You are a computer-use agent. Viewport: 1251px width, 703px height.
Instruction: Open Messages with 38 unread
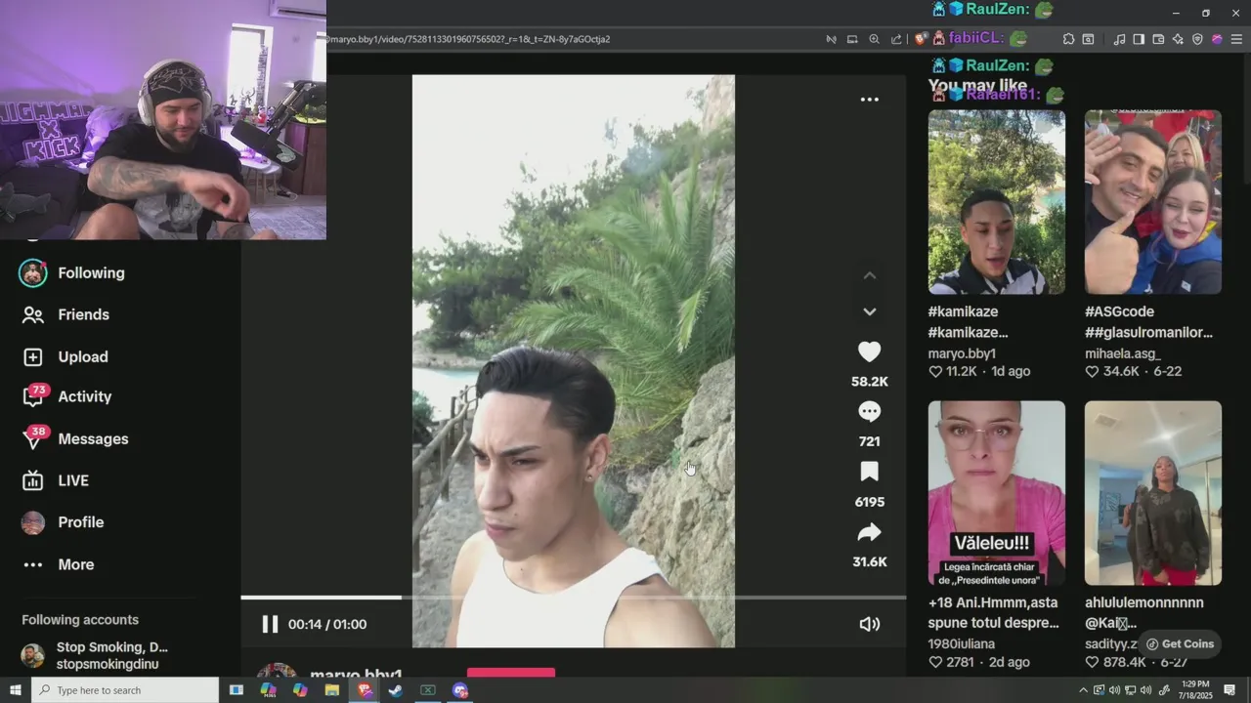pyautogui.click(x=75, y=438)
